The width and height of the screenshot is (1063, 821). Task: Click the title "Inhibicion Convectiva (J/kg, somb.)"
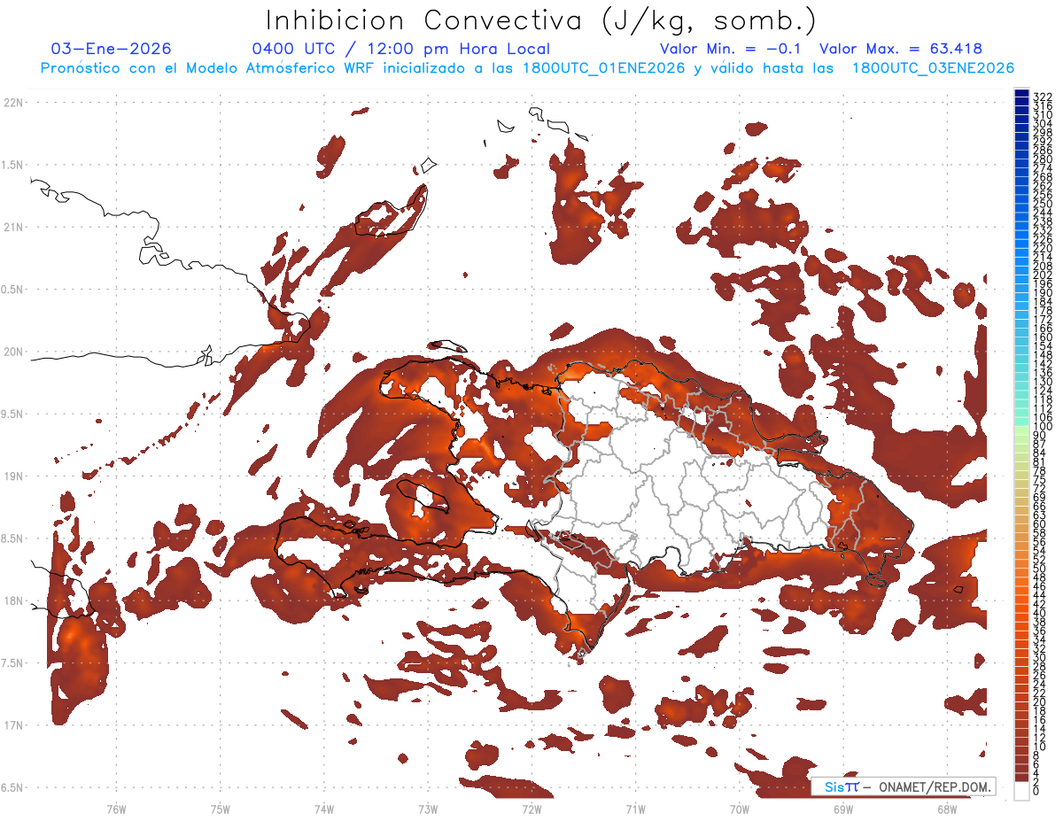540,21
